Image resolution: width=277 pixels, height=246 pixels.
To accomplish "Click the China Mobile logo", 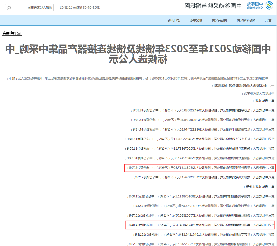I will click(260, 6).
